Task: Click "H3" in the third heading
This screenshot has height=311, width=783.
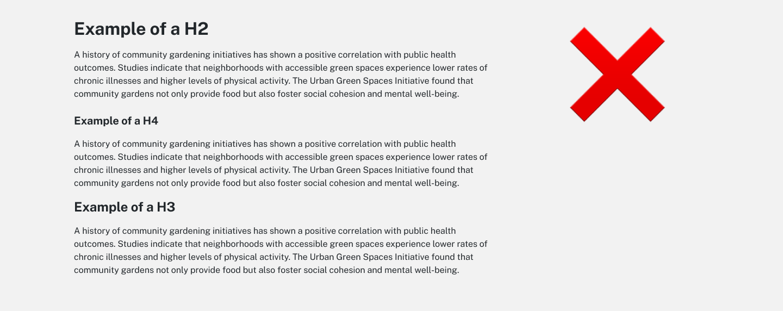Action: pyautogui.click(x=166, y=207)
